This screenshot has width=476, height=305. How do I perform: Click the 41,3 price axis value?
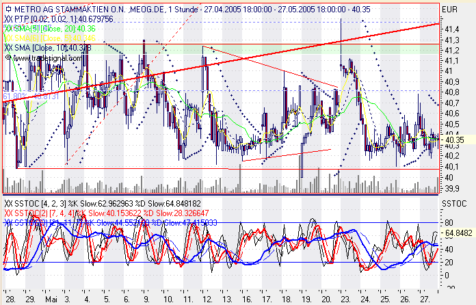point(452,40)
